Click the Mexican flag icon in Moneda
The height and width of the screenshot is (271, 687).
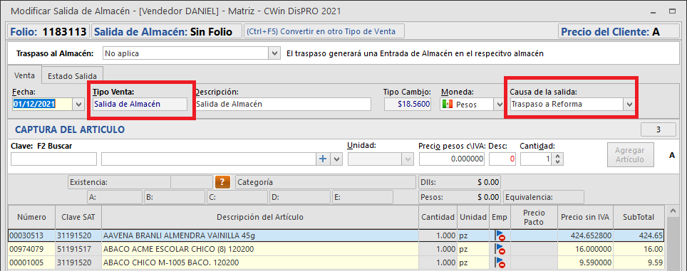point(447,105)
